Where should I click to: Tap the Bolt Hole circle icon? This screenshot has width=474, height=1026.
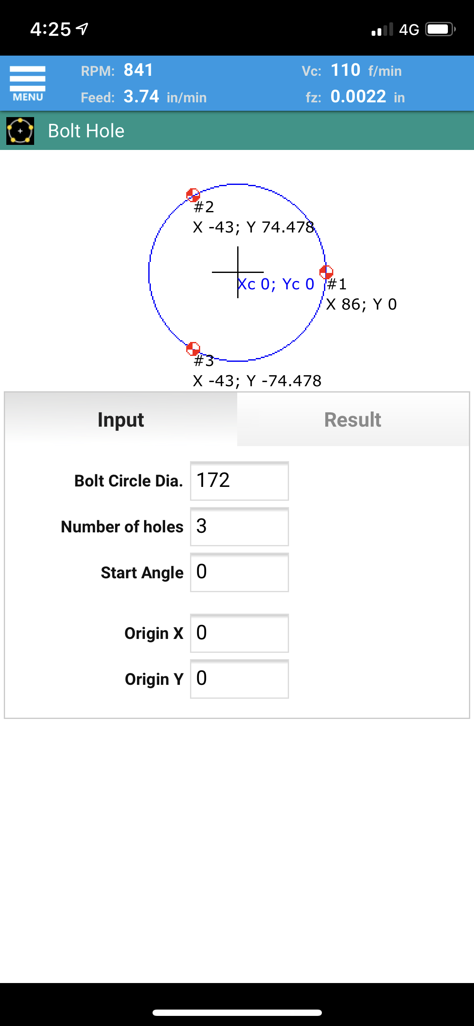20,131
